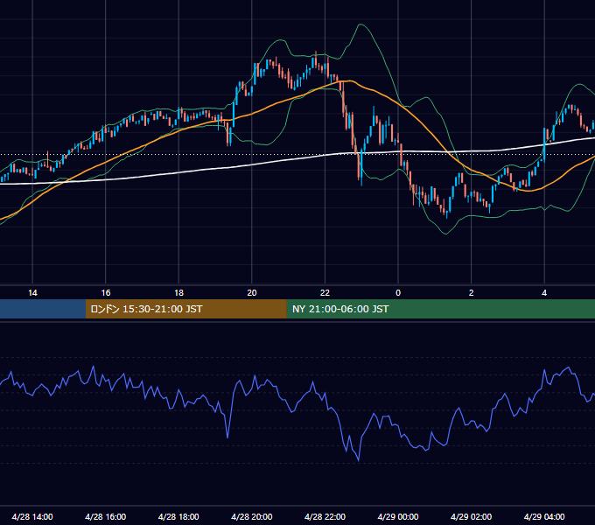Screen dimensions: 595x525
Task: Click the 0 hour axis label
Action: tap(398, 293)
